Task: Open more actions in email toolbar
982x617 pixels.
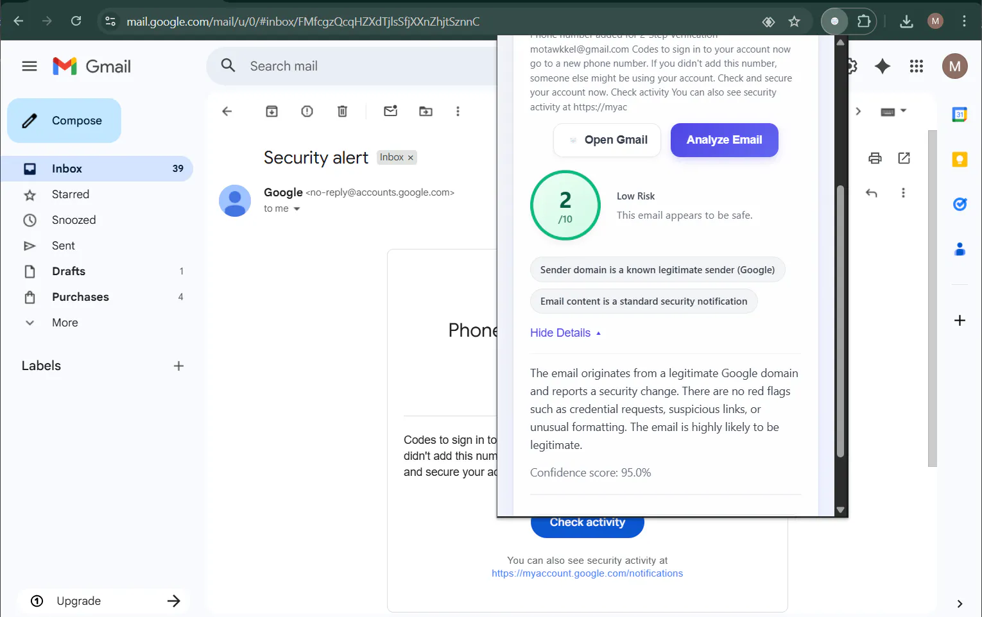Action: [x=458, y=112]
